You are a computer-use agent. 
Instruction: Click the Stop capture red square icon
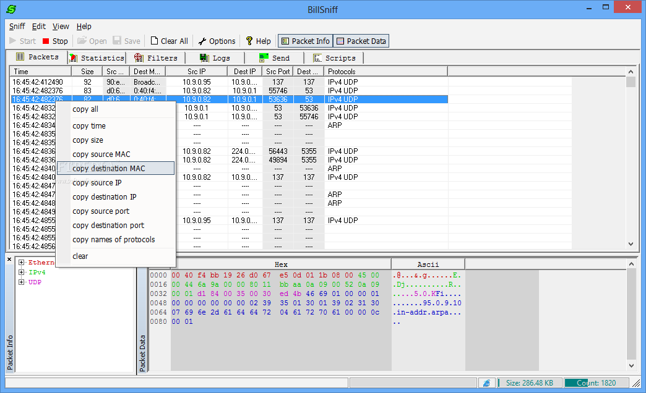point(46,41)
